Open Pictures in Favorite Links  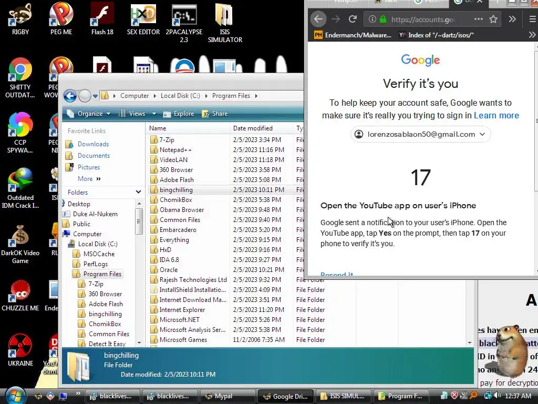(88, 167)
